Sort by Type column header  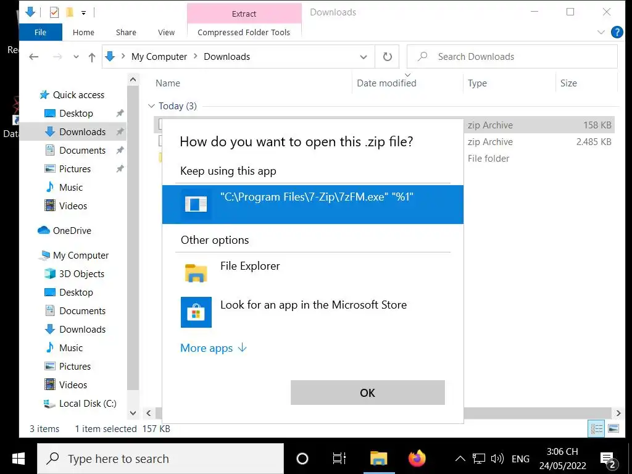click(477, 83)
